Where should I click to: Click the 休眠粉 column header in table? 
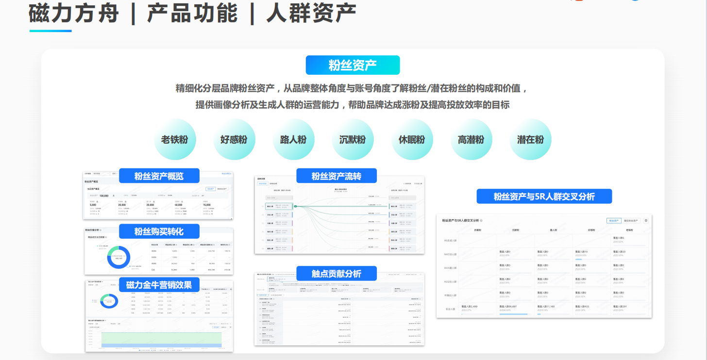click(x=477, y=230)
